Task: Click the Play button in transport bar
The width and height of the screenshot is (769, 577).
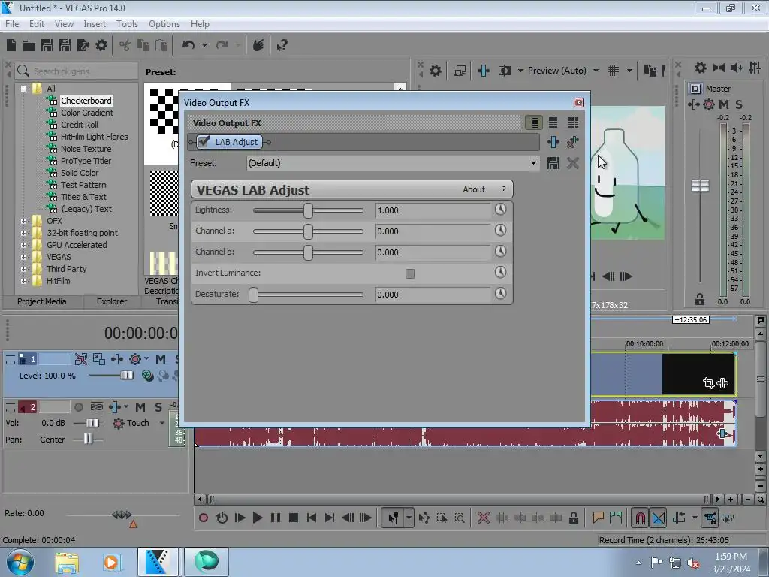Action: (x=258, y=518)
